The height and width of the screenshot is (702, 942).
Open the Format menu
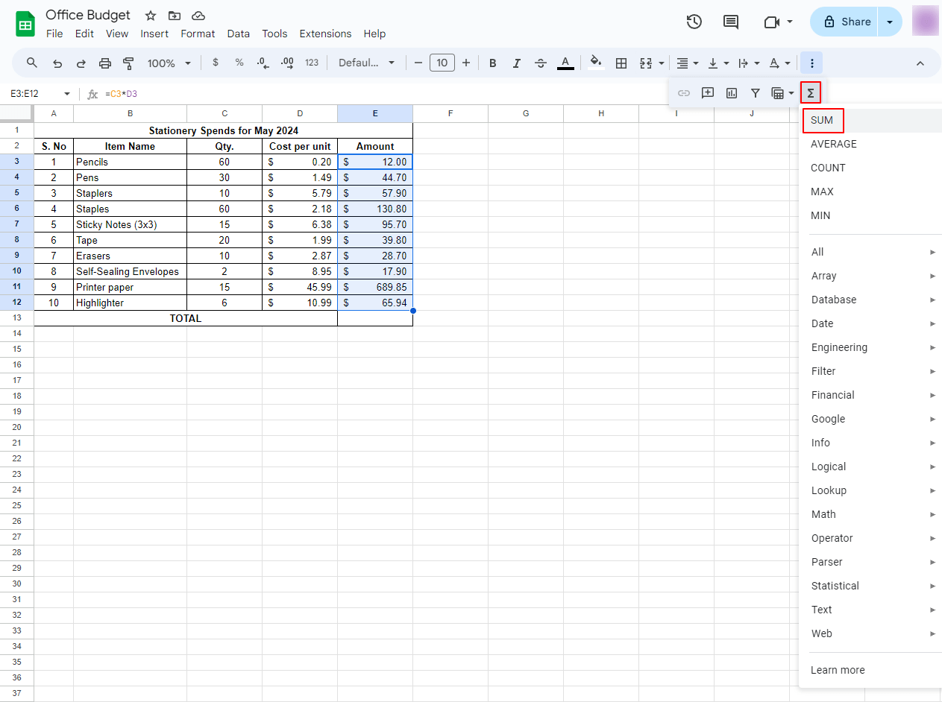(198, 34)
